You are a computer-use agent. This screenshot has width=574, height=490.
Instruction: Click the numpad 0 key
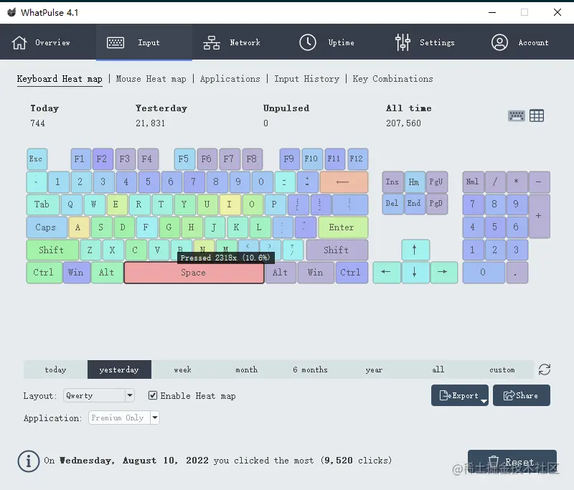click(x=484, y=273)
